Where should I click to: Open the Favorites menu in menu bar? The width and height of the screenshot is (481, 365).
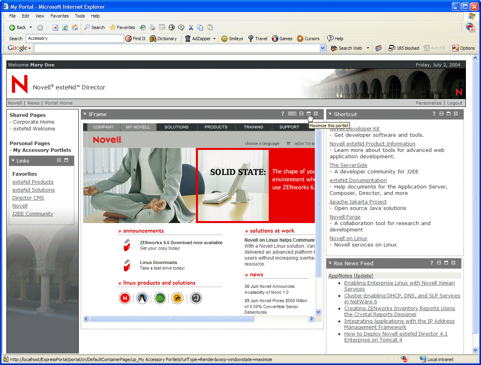pyautogui.click(x=60, y=16)
